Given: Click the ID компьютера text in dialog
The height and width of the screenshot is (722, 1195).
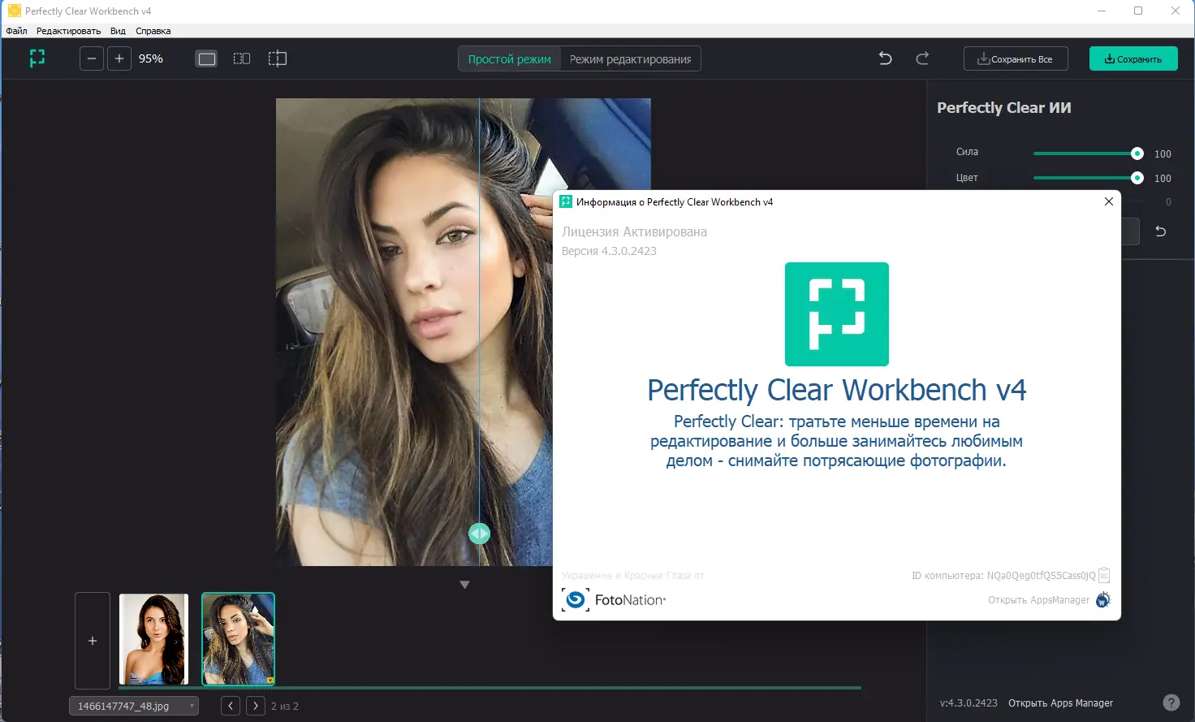Looking at the screenshot, I should (x=1003, y=576).
